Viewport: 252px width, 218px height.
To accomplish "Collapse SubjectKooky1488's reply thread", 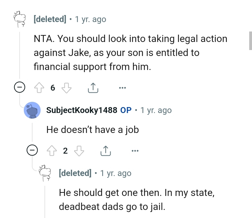I will click(32, 151).
